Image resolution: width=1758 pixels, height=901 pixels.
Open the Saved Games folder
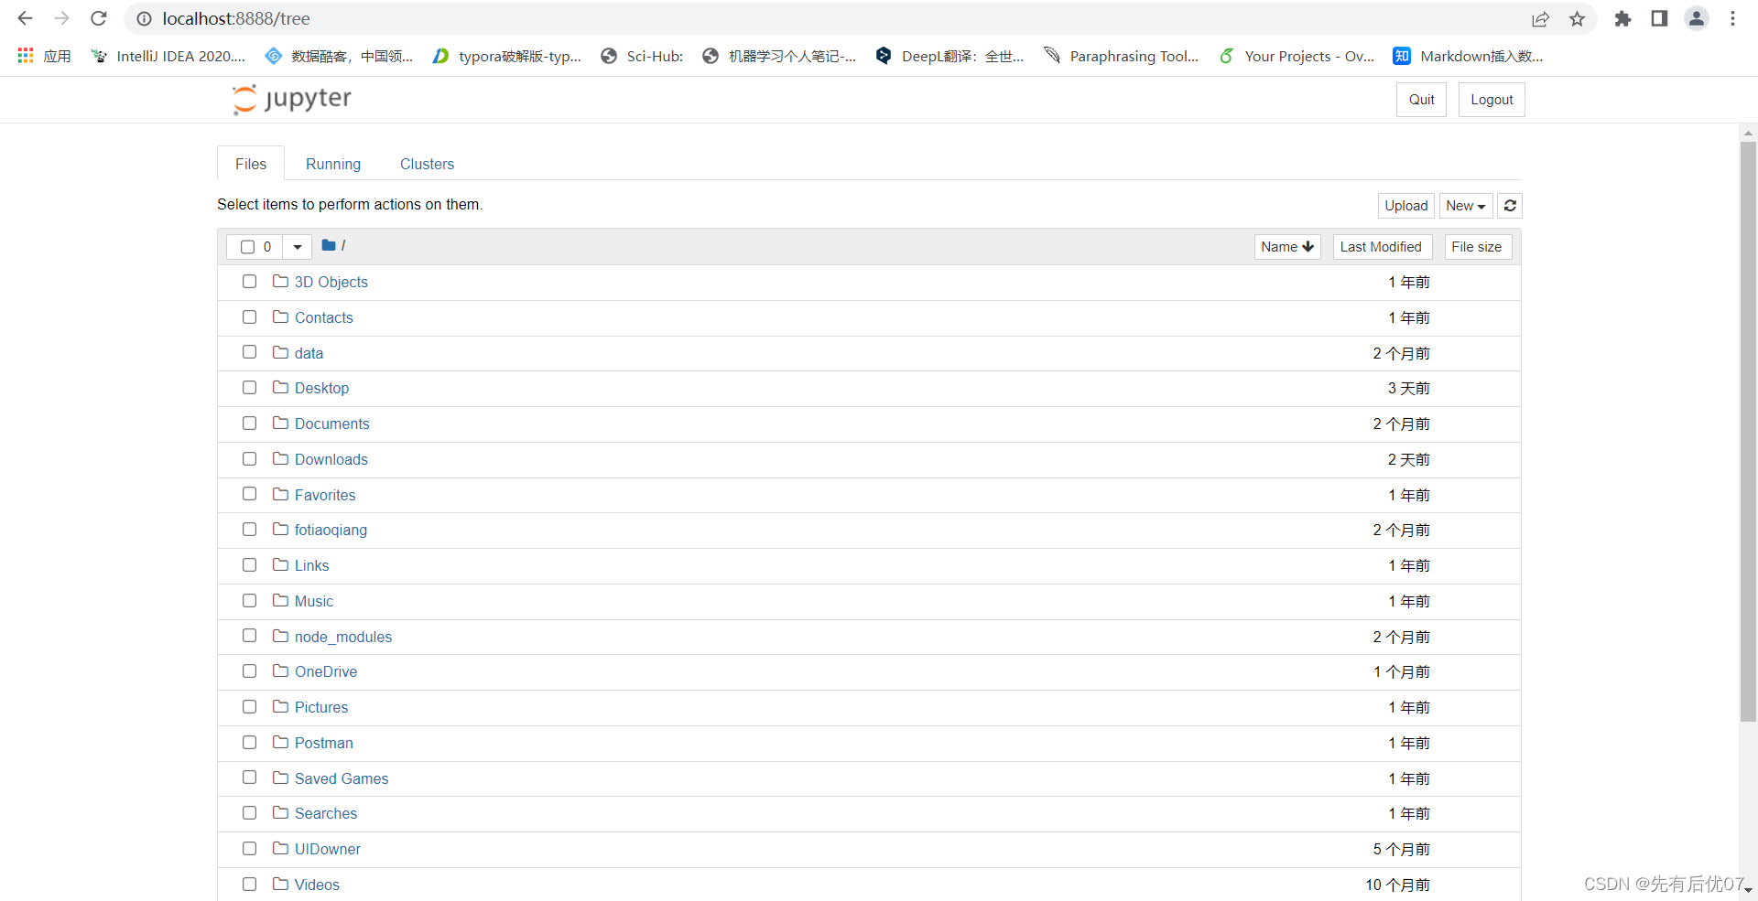(342, 778)
